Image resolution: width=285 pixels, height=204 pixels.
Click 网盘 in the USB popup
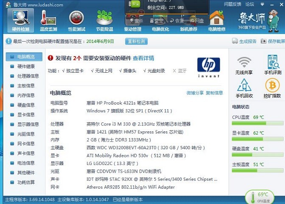click(197, 21)
